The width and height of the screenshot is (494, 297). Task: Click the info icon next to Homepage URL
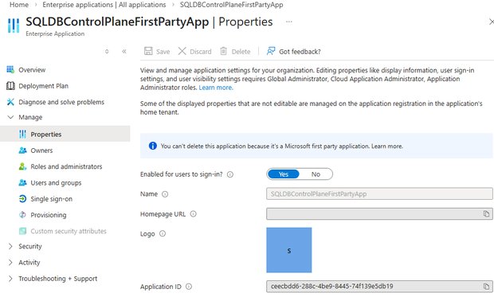point(193,214)
